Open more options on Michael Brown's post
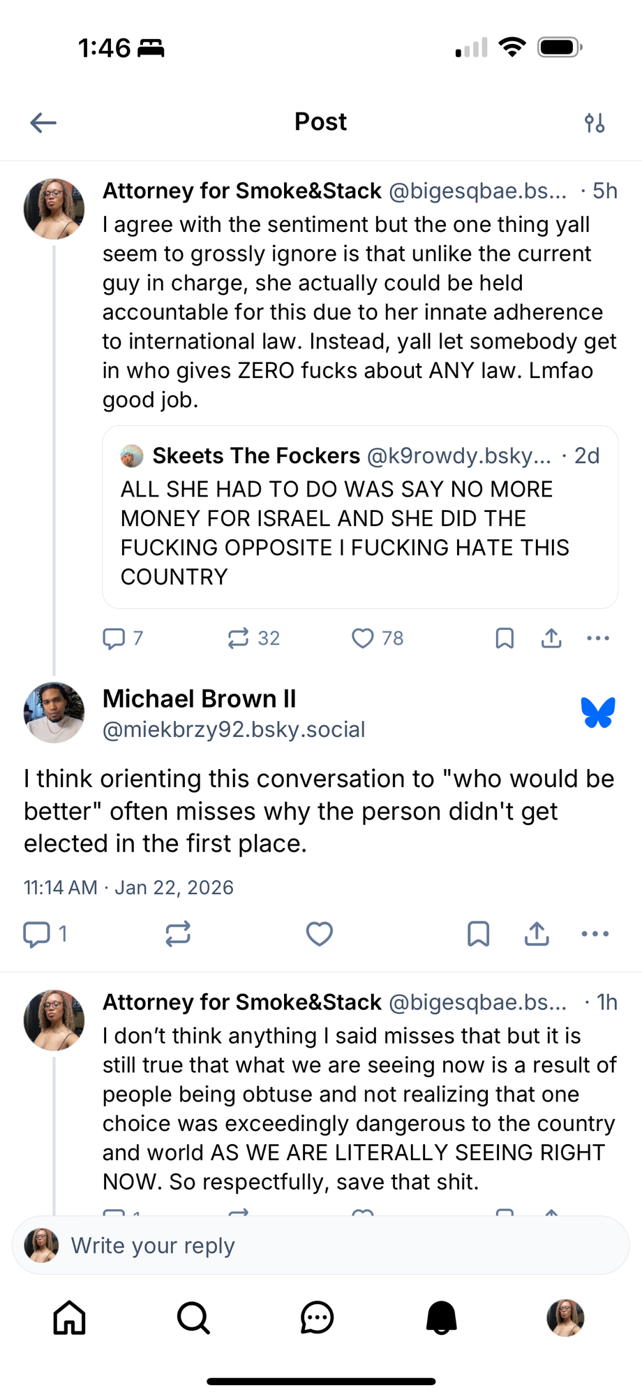Screen dimensions: 642x1397 [x=595, y=934]
